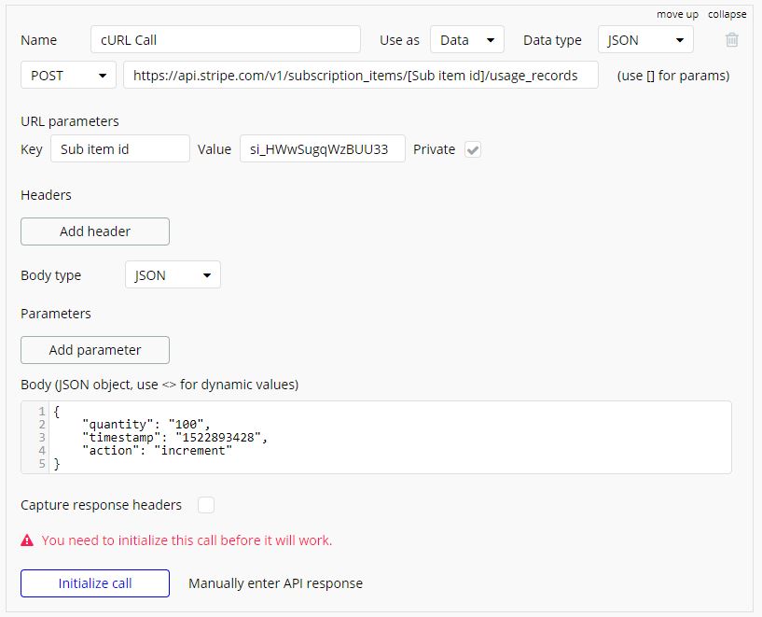Viewport: 762px width, 617px height.
Task: Click the Parameters section label
Action: (56, 314)
